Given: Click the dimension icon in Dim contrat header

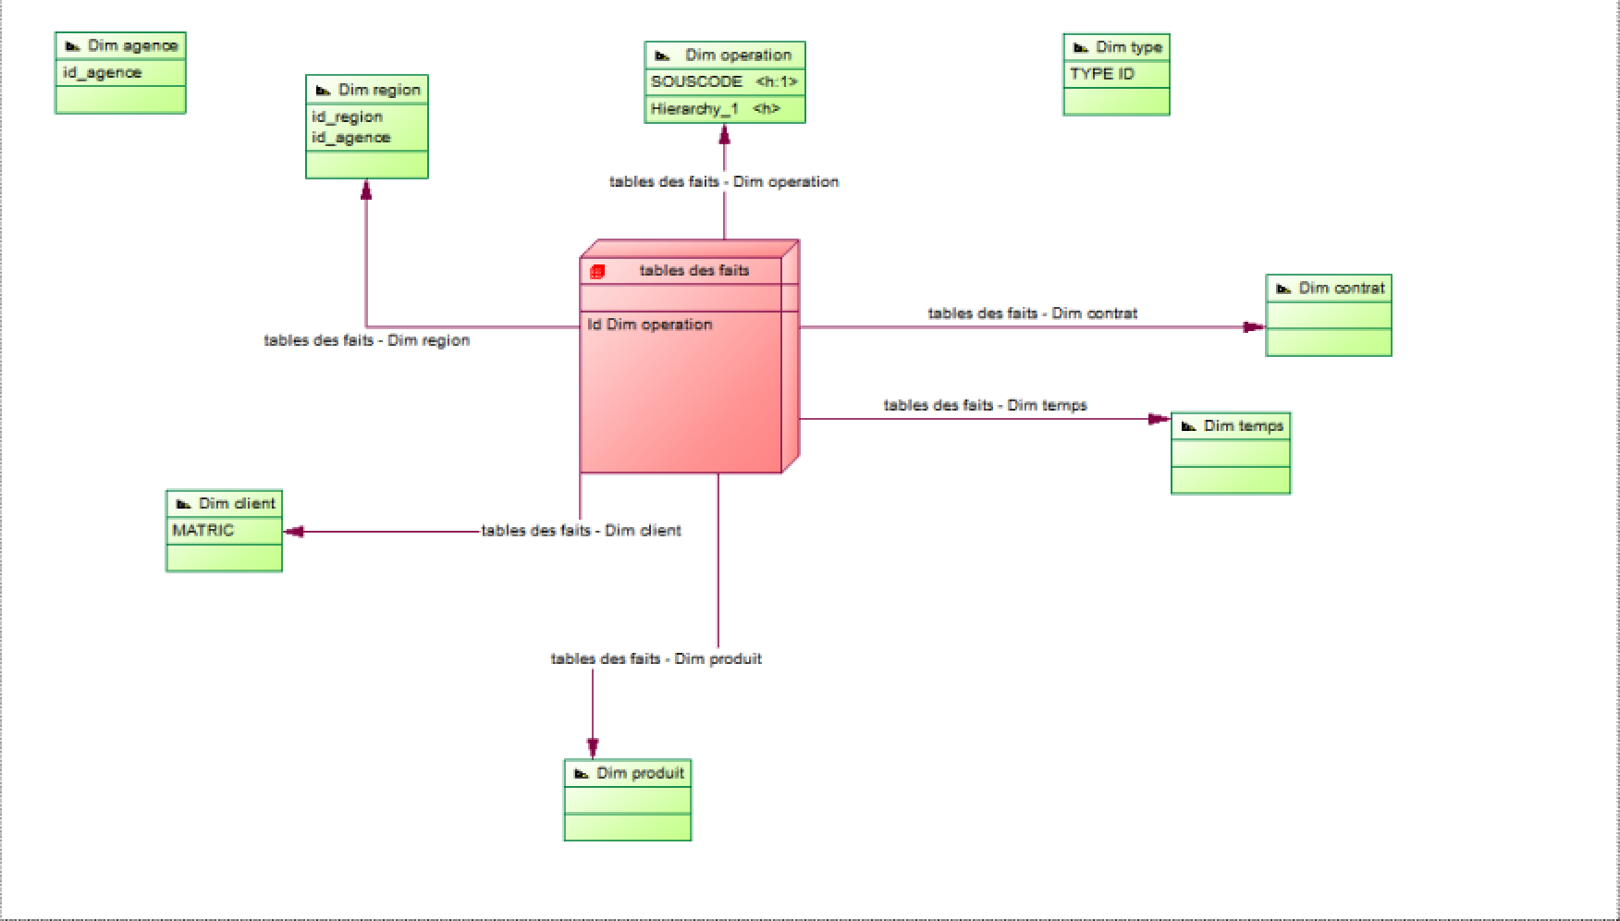Looking at the screenshot, I should (1282, 289).
